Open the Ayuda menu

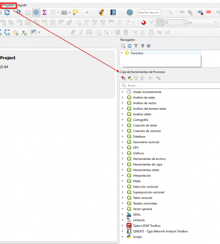coord(22,5)
